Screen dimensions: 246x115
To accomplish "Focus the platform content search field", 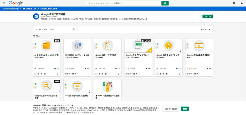I will click(124, 3).
